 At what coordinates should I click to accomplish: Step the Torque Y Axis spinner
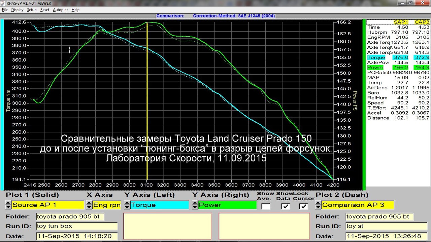[127, 205]
